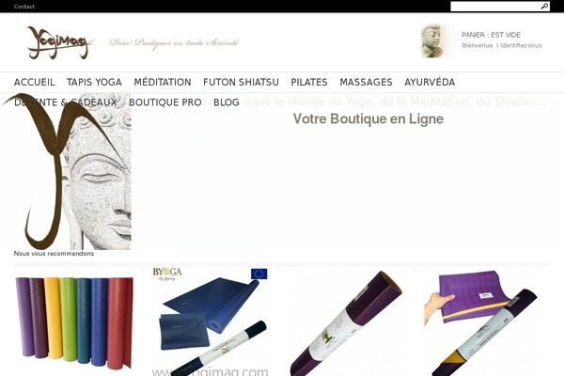This screenshot has height=376, width=564.
Task: Select the PILATES menu item
Action: (309, 82)
